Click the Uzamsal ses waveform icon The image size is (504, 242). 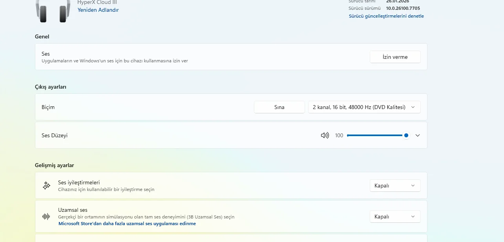(x=46, y=217)
